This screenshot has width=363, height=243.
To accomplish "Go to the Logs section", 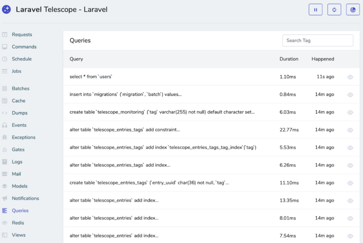I will click(x=17, y=162).
